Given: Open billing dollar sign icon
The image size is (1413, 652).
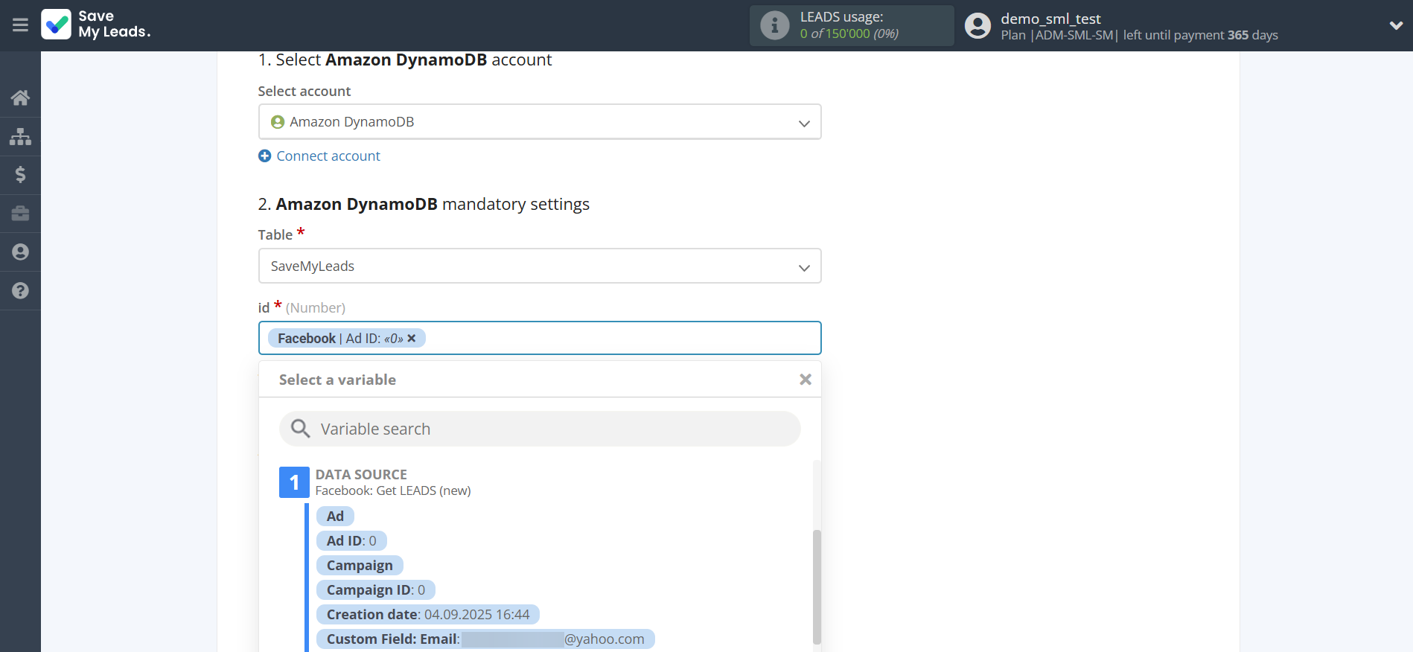Looking at the screenshot, I should click(20, 175).
